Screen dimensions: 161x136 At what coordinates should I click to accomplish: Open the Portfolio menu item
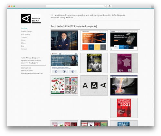click(x=24, y=28)
